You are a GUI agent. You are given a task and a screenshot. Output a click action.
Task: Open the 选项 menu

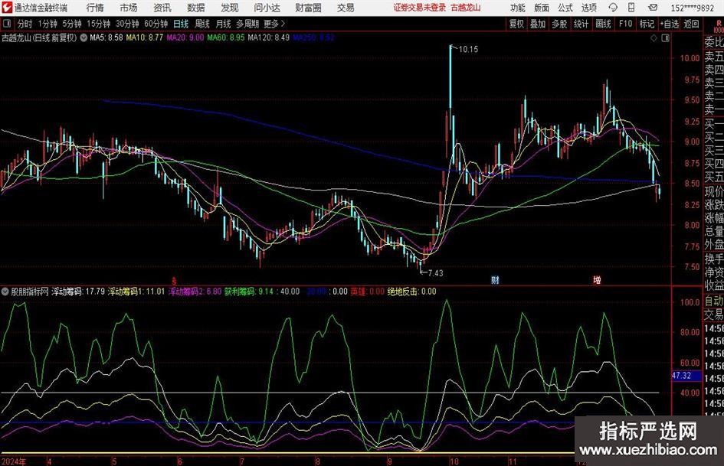pyautogui.click(x=588, y=8)
